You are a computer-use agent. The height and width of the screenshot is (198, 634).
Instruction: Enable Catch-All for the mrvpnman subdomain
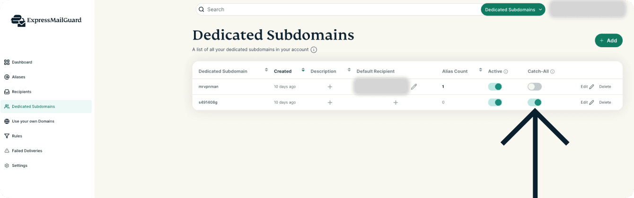[x=535, y=87]
